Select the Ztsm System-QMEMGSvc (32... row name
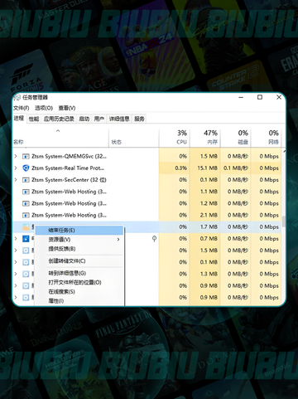Screen dimensions: 298x399 [69, 157]
